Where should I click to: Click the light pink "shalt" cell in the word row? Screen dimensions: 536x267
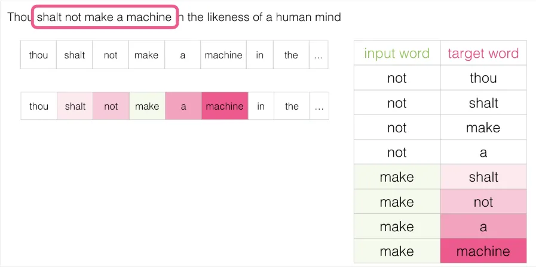pyautogui.click(x=75, y=107)
